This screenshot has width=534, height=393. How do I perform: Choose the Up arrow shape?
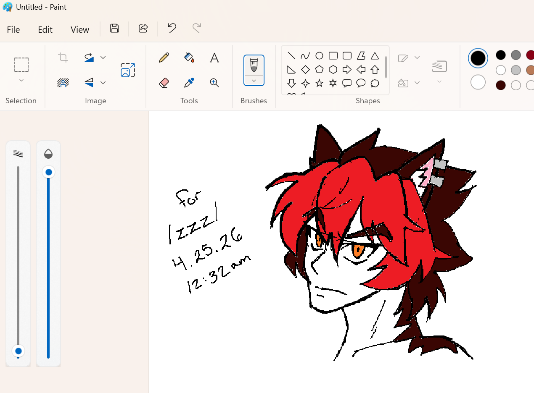pyautogui.click(x=375, y=70)
